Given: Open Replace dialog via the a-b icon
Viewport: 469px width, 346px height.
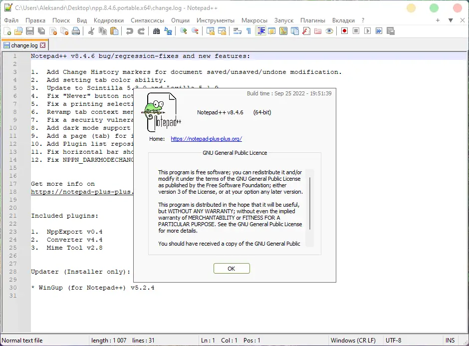Looking at the screenshot, I should (x=168, y=31).
